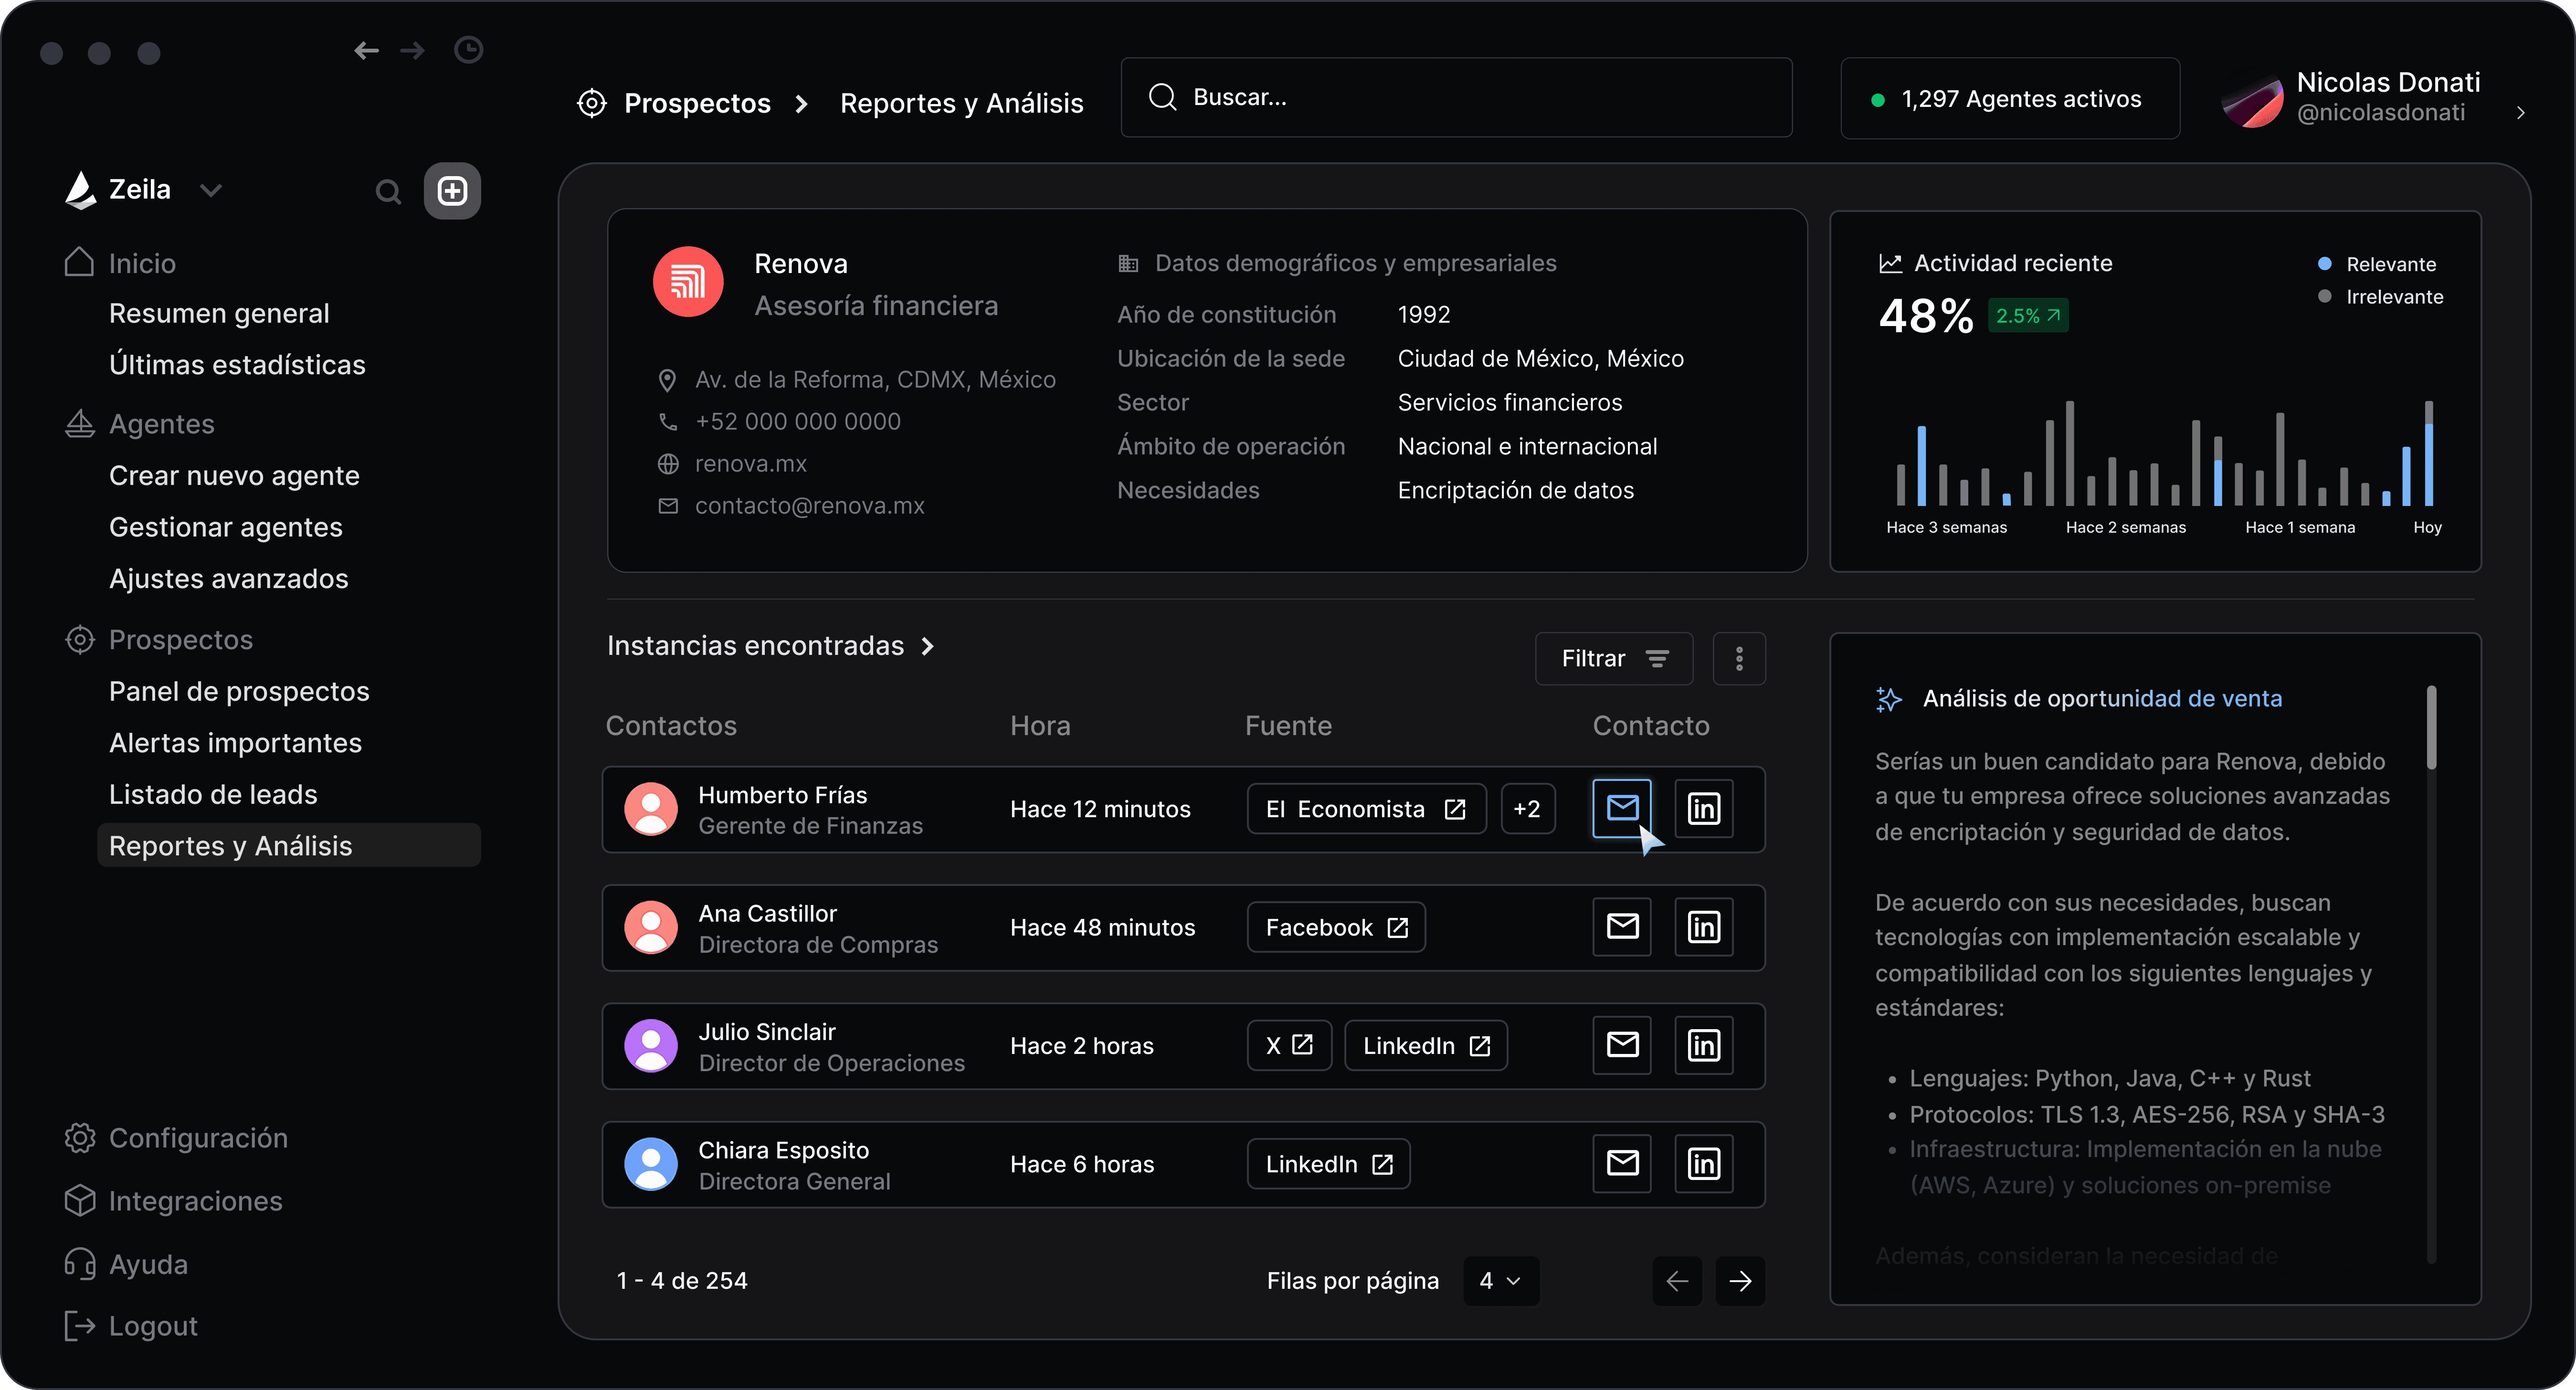Click contacto@renova.mx email address

[809, 506]
